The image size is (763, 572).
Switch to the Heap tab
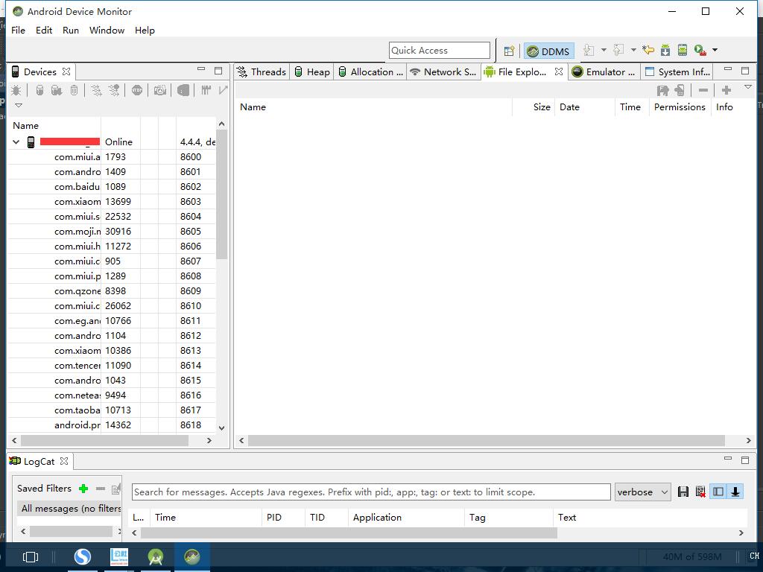tap(312, 72)
